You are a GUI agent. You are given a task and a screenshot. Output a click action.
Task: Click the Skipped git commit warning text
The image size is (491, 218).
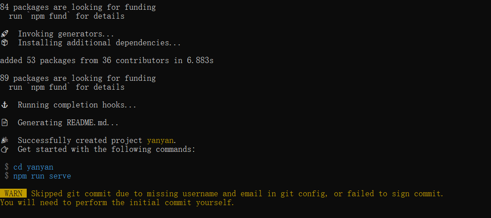click(237, 194)
